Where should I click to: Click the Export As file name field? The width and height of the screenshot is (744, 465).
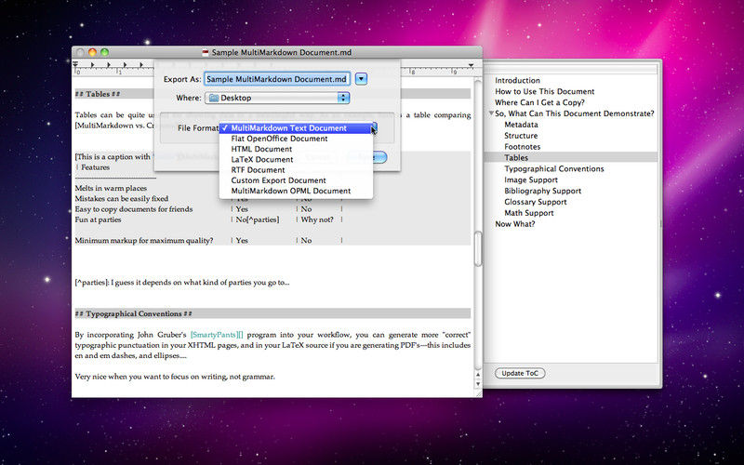point(277,79)
